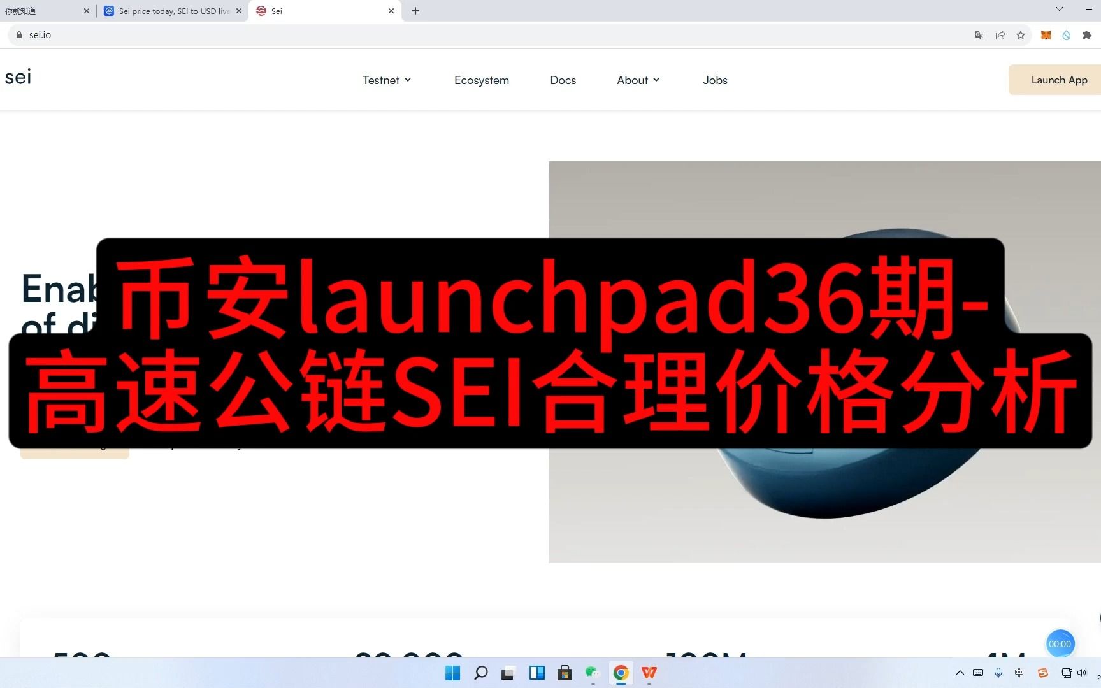Click the sei logo
This screenshot has height=688, width=1101.
click(x=18, y=77)
